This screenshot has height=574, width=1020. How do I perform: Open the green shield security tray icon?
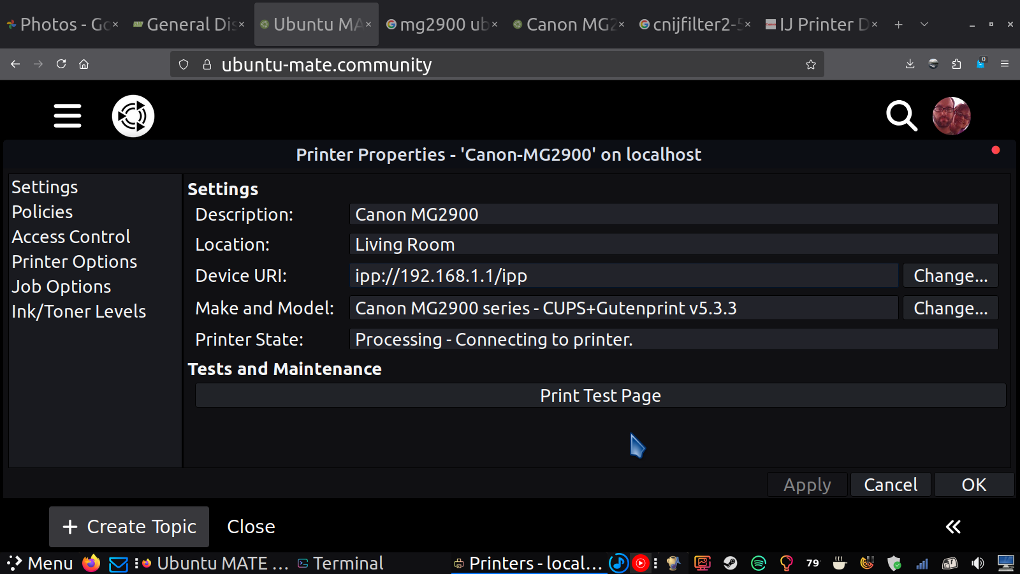coord(894,563)
